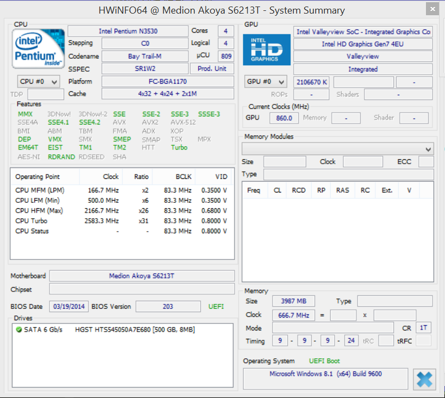Image resolution: width=445 pixels, height=398 pixels.
Task: Click the GPU clock 860.0 value field
Action: click(x=284, y=118)
